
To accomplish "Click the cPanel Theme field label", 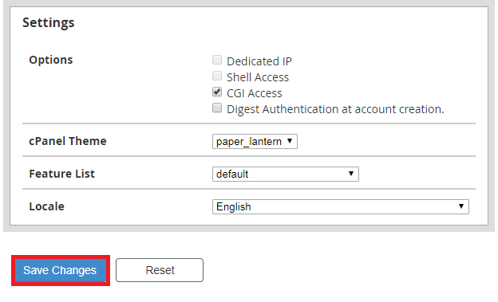I will click(68, 141).
